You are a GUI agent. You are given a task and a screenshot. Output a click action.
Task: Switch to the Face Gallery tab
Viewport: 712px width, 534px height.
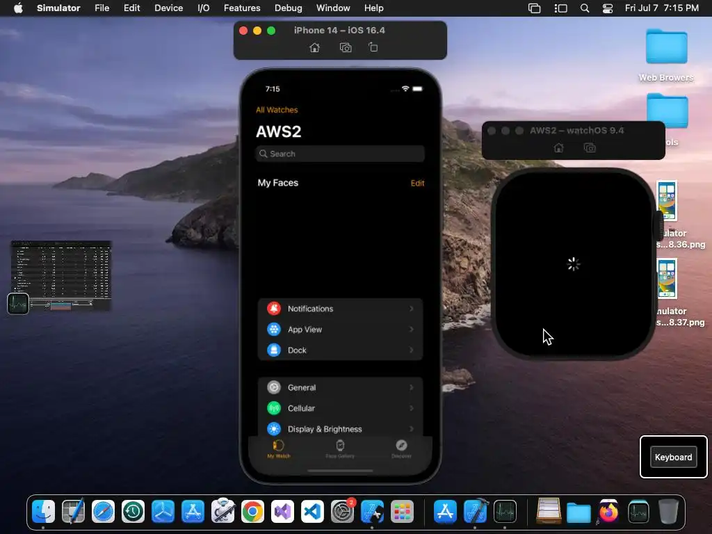point(340,449)
